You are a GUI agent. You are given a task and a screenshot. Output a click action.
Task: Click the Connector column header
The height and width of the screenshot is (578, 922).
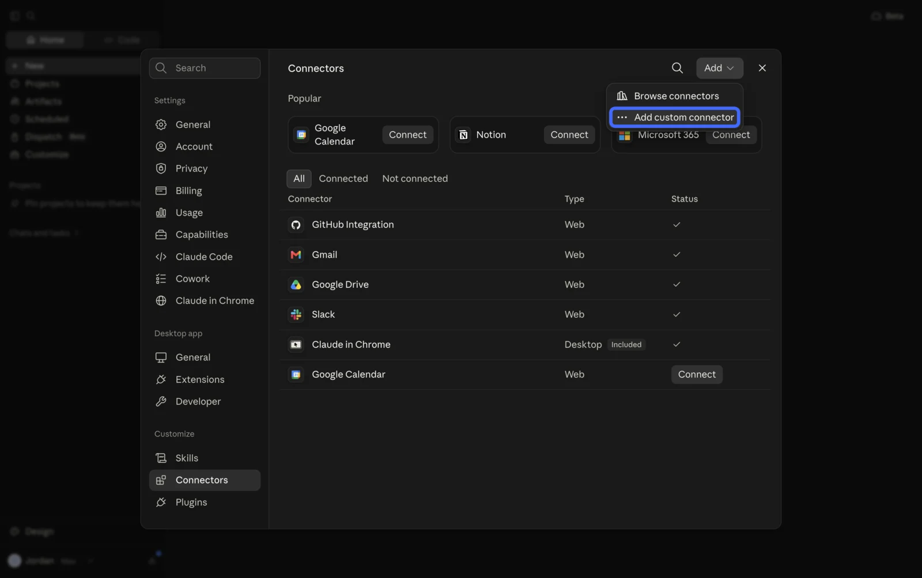310,199
